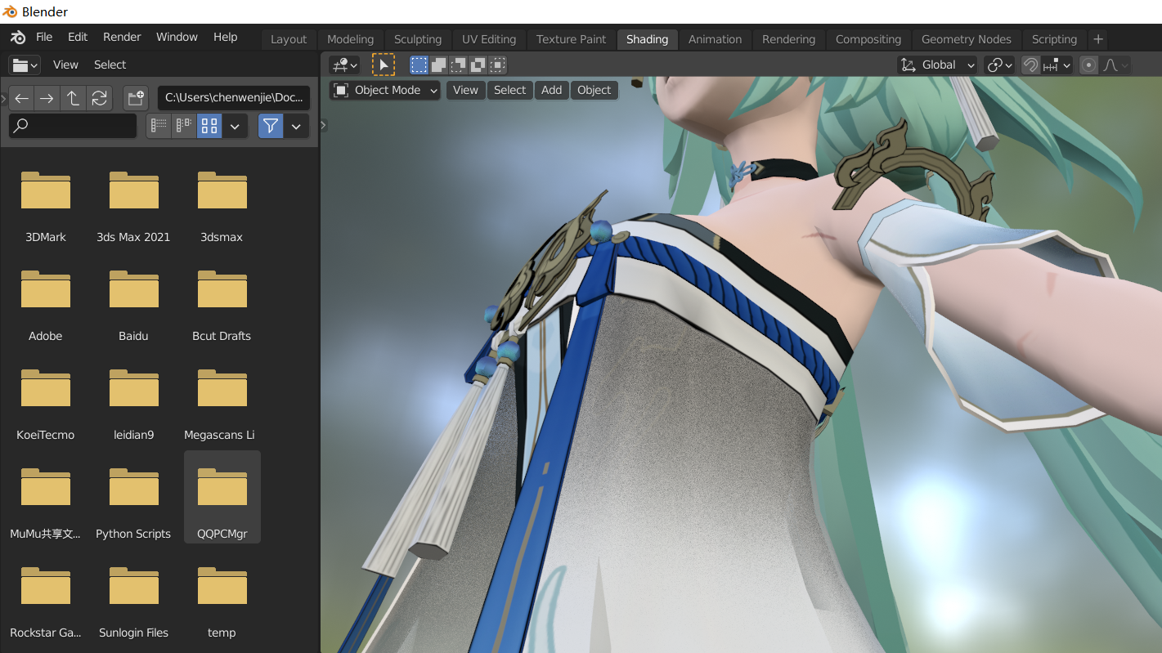Image resolution: width=1162 pixels, height=653 pixels.
Task: Navigate to the parent directory
Action: (73, 99)
